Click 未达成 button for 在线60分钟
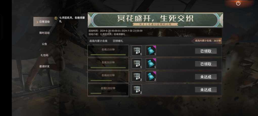Image resolution: width=258 pixels, height=116 pixels. (x=206, y=77)
